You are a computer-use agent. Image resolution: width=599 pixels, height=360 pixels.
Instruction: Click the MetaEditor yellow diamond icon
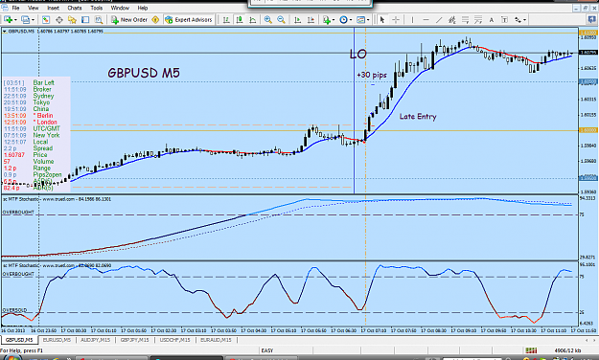point(155,19)
